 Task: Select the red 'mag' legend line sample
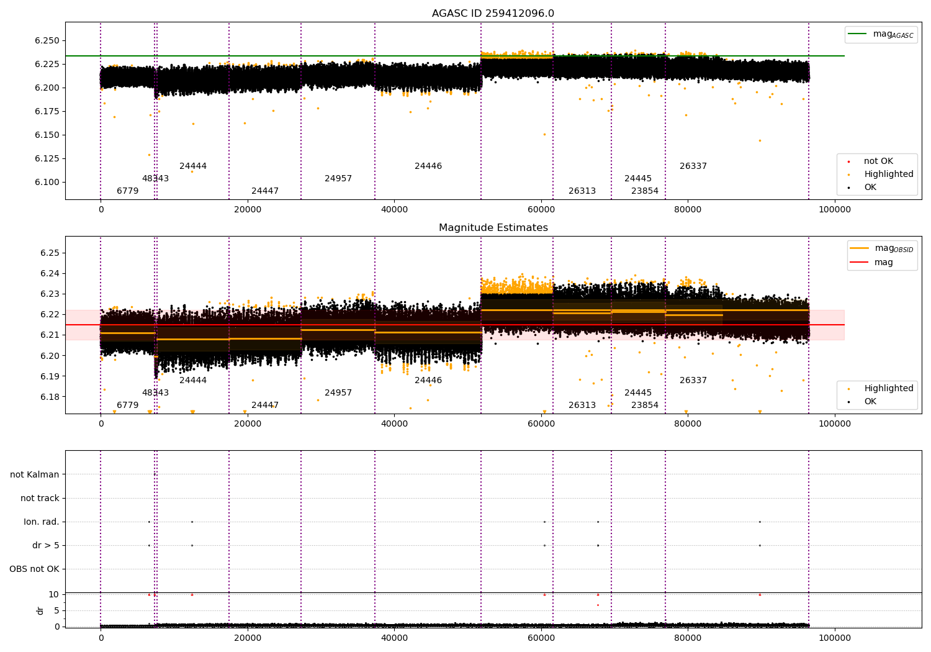tap(859, 262)
